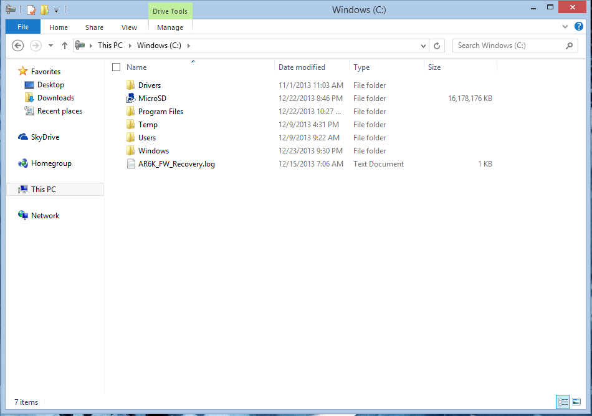Sort files by Date modified column
This screenshot has height=416, width=592.
point(302,67)
